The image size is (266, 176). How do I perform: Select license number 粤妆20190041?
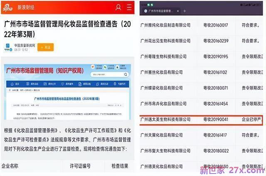click(x=216, y=120)
